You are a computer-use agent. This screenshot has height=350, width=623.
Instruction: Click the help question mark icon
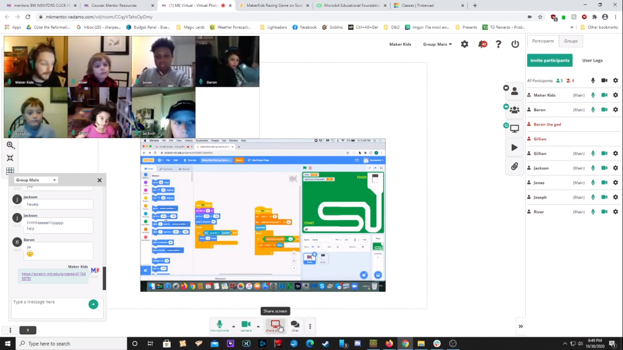click(498, 44)
